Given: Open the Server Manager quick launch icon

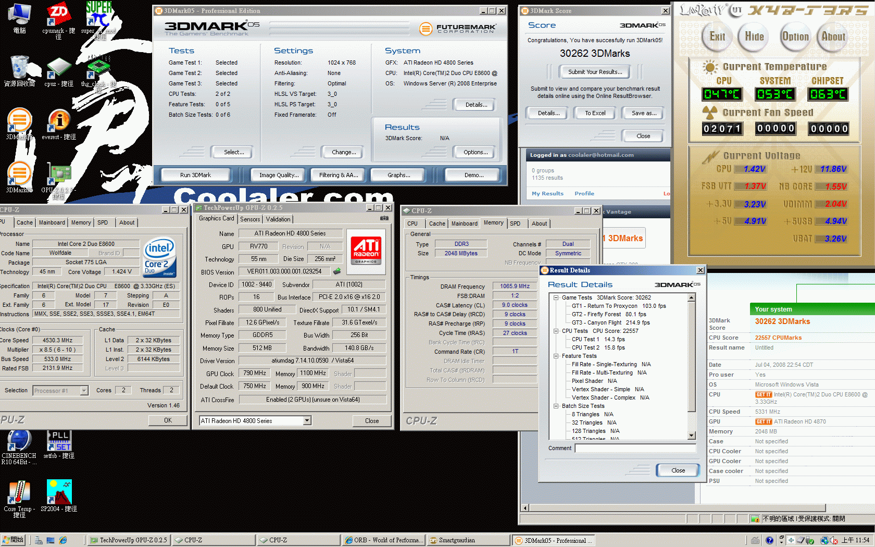Looking at the screenshot, I should pyautogui.click(x=39, y=540).
